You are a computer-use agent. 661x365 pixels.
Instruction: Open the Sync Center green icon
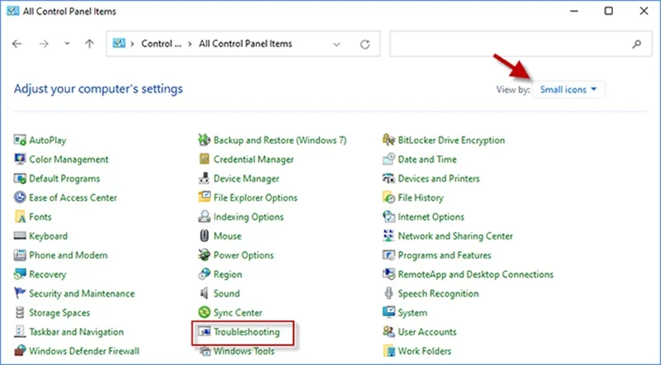pyautogui.click(x=204, y=312)
